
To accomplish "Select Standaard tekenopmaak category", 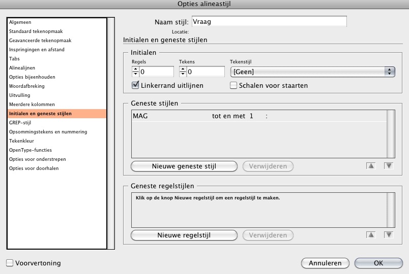I will [57, 31].
